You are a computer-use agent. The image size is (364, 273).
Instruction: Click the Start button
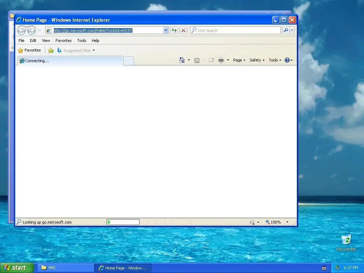[x=17, y=268]
